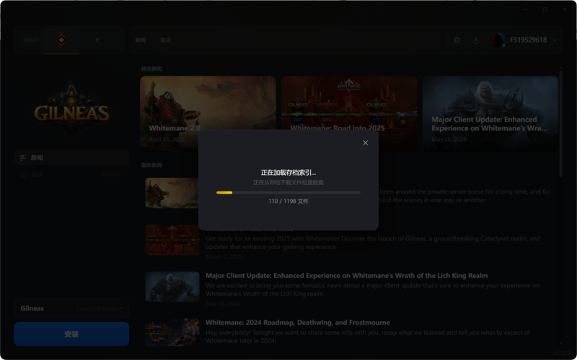Screen dimensions: 577x360
Task: Click the 正在加载存档索引... dialog title
Action: click(x=288, y=173)
